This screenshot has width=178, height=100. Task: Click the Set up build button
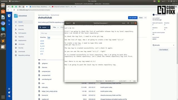[x=133, y=18]
